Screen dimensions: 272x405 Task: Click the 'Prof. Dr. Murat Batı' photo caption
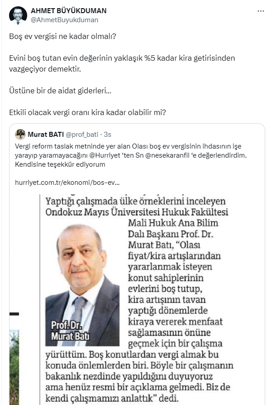(70, 331)
